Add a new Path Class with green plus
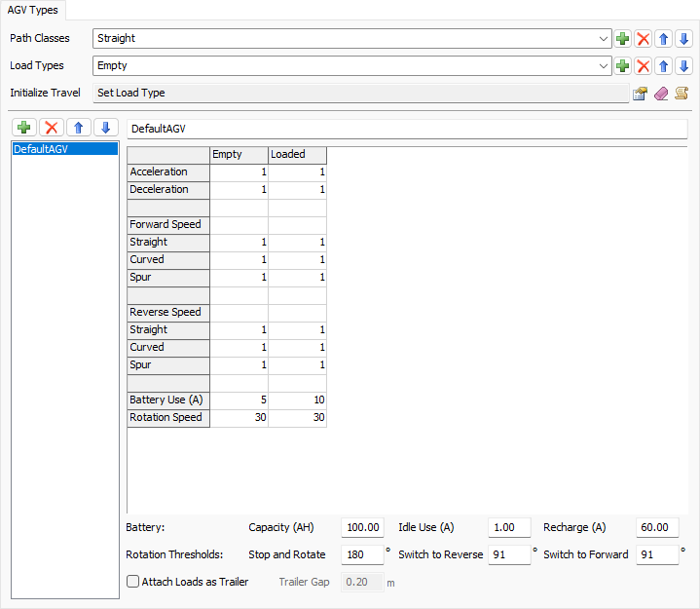Image resolution: width=700 pixels, height=609 pixels. (623, 39)
